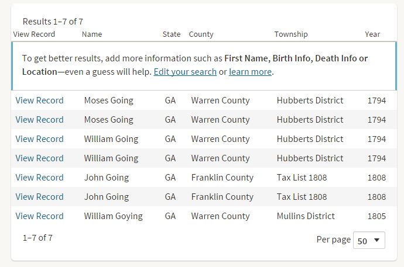Click the View Record column header

click(x=34, y=34)
